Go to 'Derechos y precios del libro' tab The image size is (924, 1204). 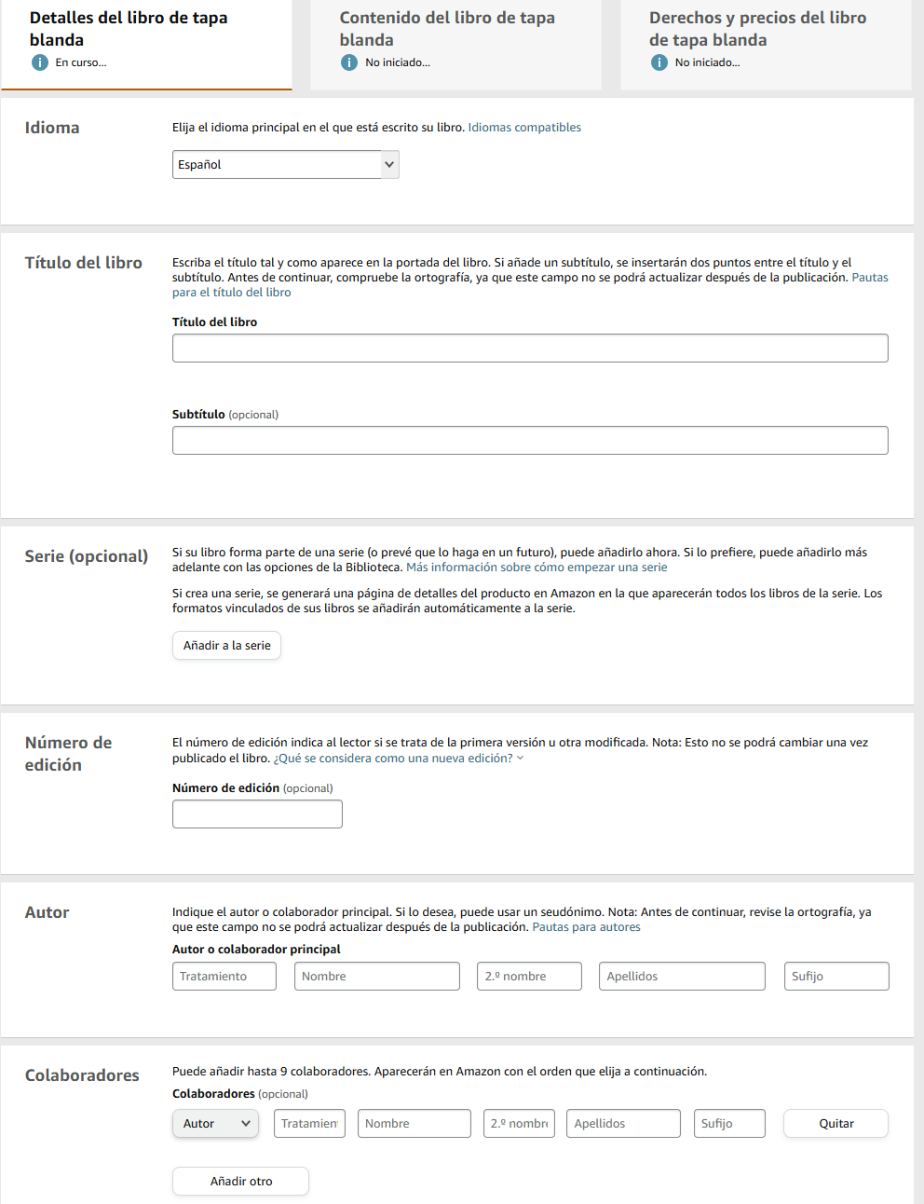pos(766,45)
